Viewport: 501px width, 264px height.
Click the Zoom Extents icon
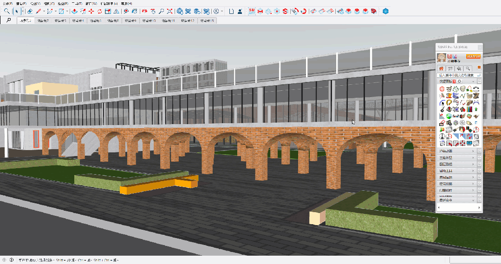(x=169, y=11)
